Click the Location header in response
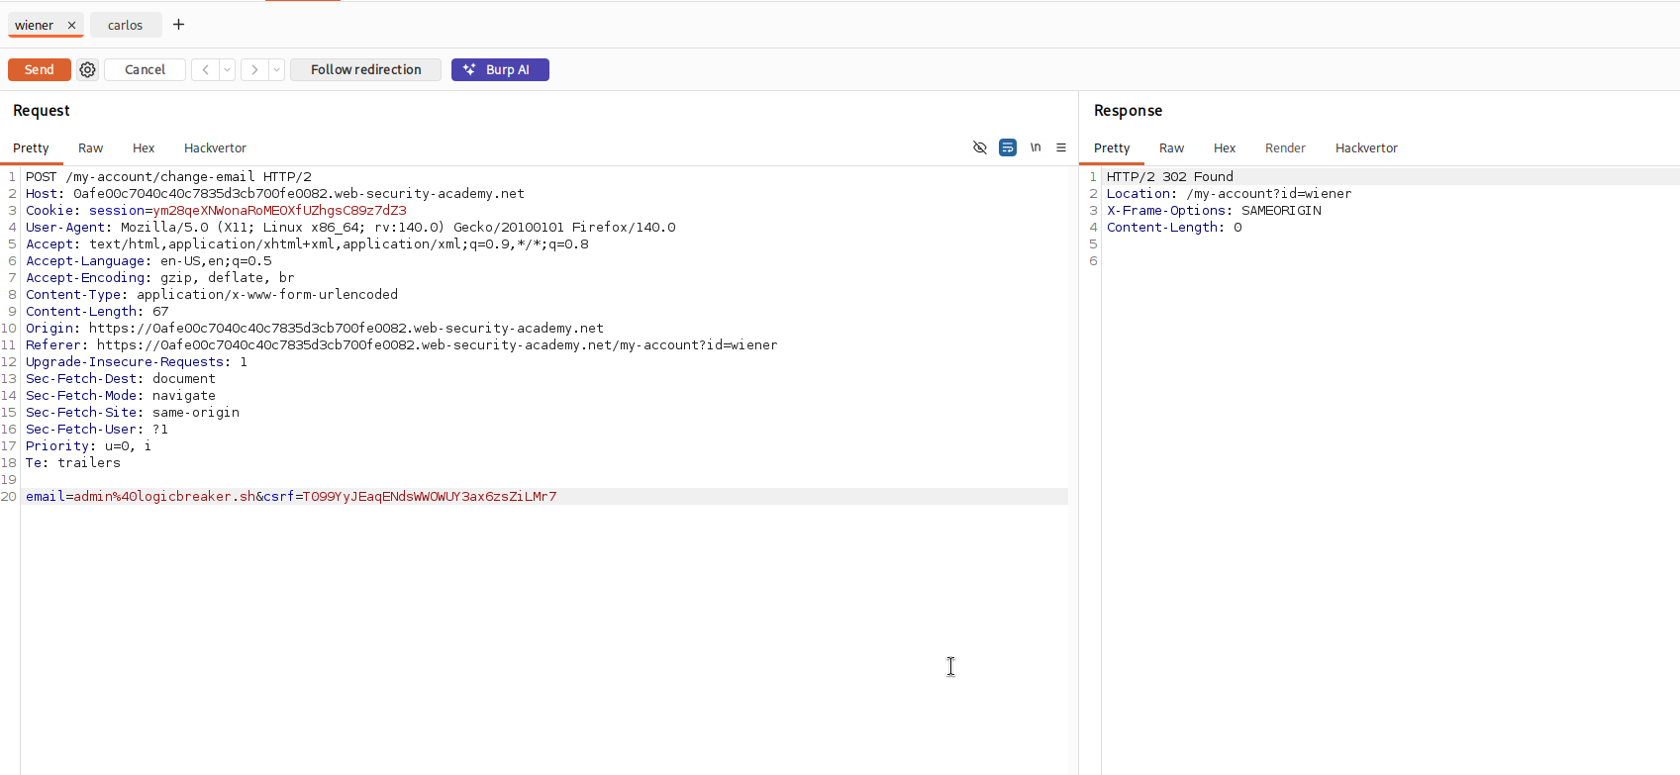The height and width of the screenshot is (775, 1680). tap(1229, 194)
